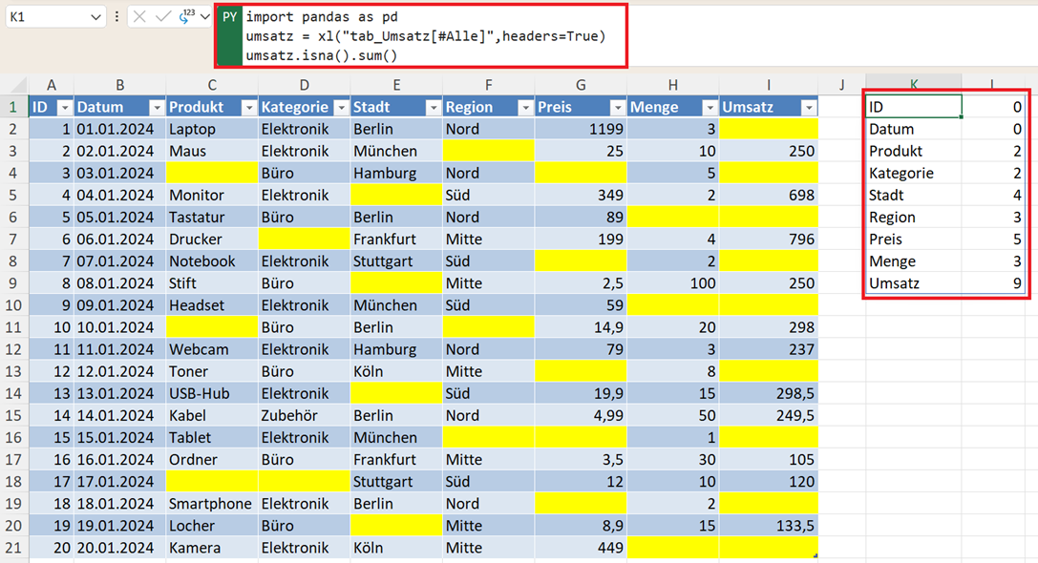Cancel the formula entry with X icon

(139, 17)
